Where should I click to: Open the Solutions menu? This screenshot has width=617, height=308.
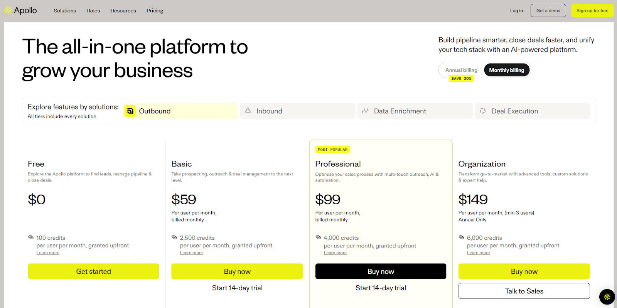(x=65, y=11)
